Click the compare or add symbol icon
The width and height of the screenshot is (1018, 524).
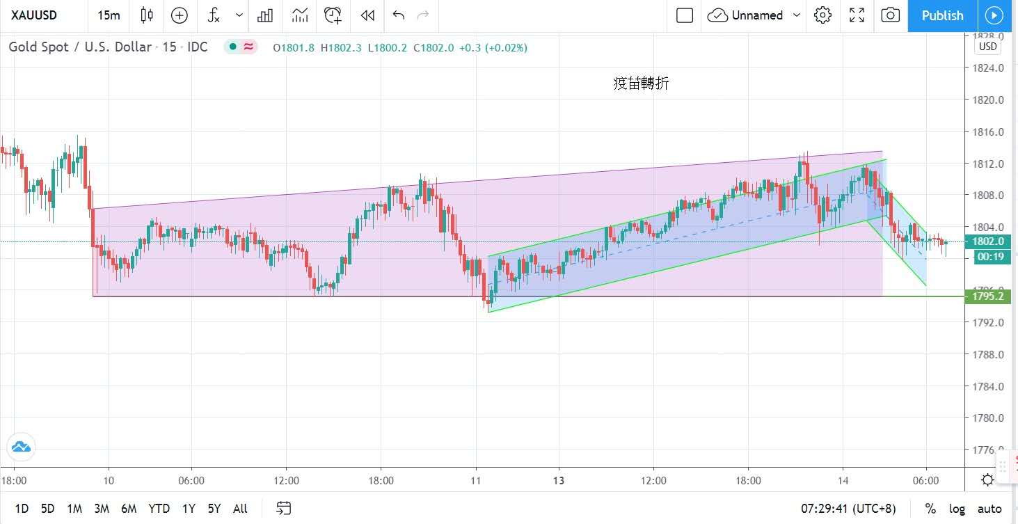pos(180,15)
